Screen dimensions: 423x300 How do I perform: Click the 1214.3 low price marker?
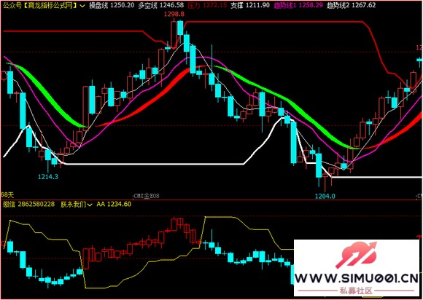pyautogui.click(x=47, y=177)
